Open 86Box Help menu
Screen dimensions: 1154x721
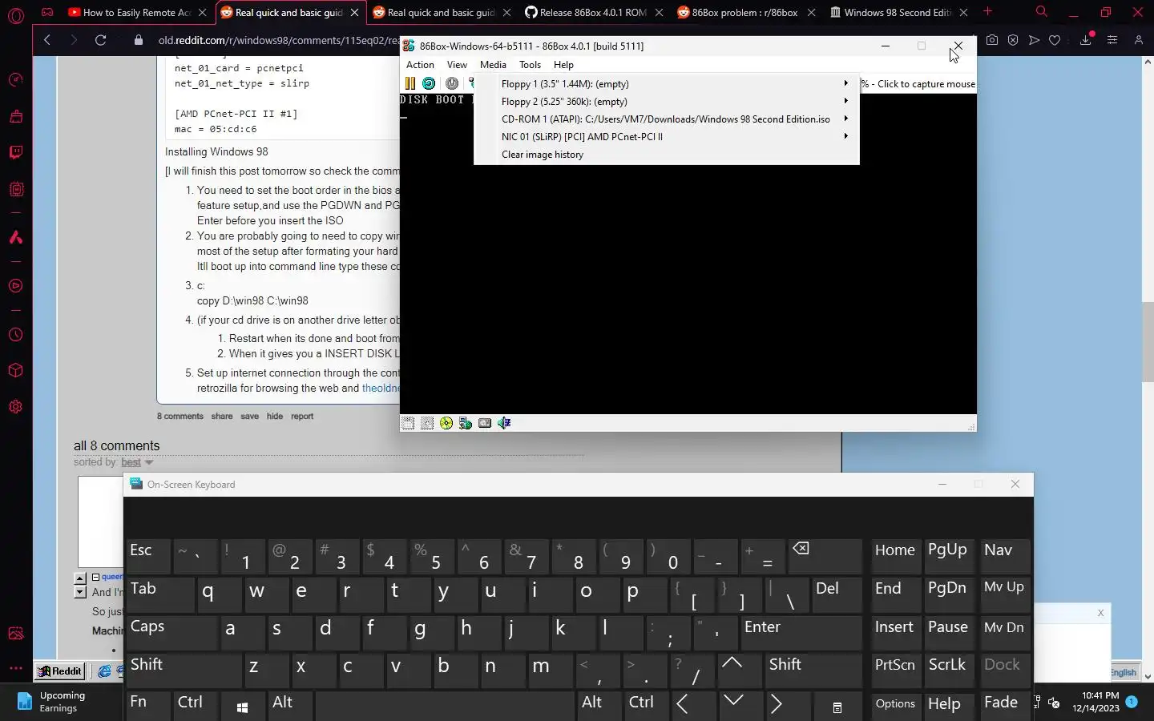563,65
